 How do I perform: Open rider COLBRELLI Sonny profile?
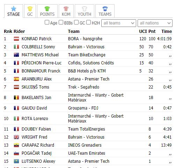[38, 47]
